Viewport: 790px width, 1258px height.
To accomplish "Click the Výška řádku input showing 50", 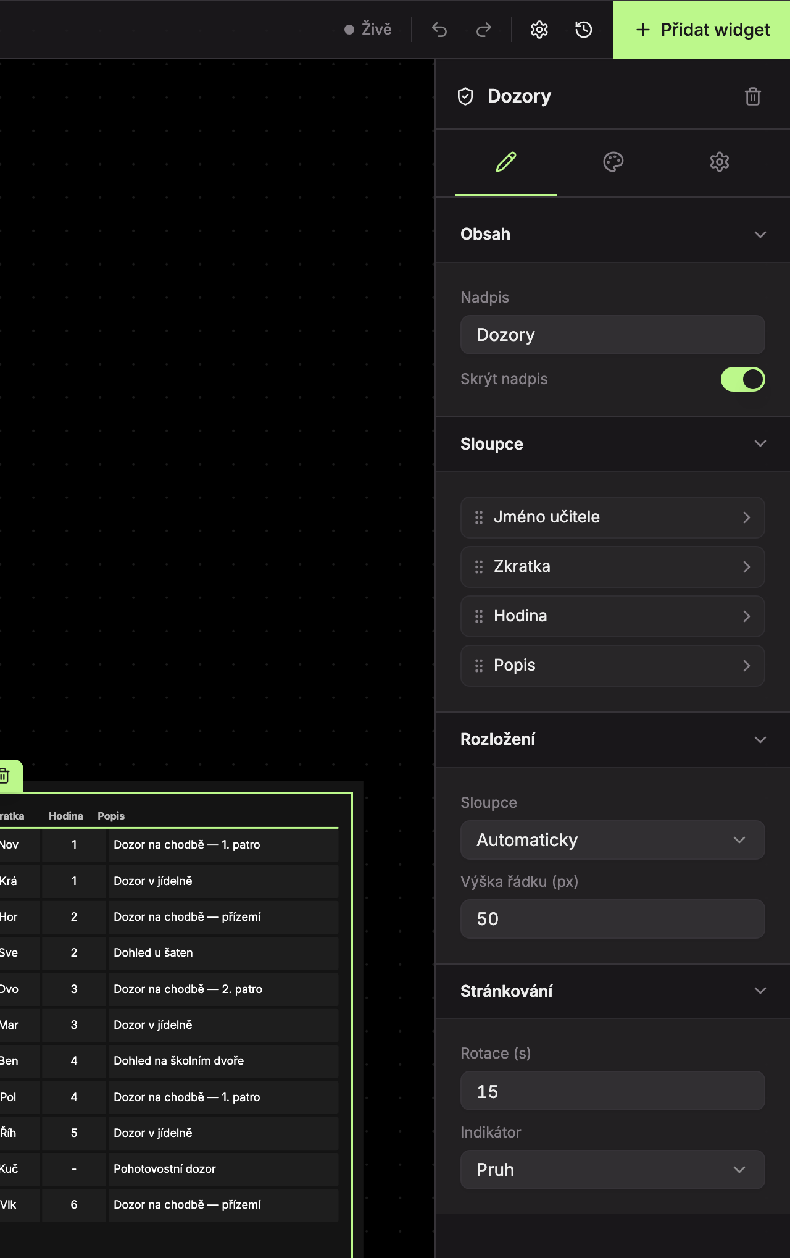I will (613, 919).
